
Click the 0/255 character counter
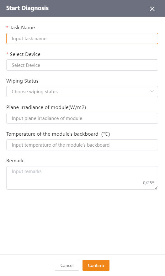[149, 183]
